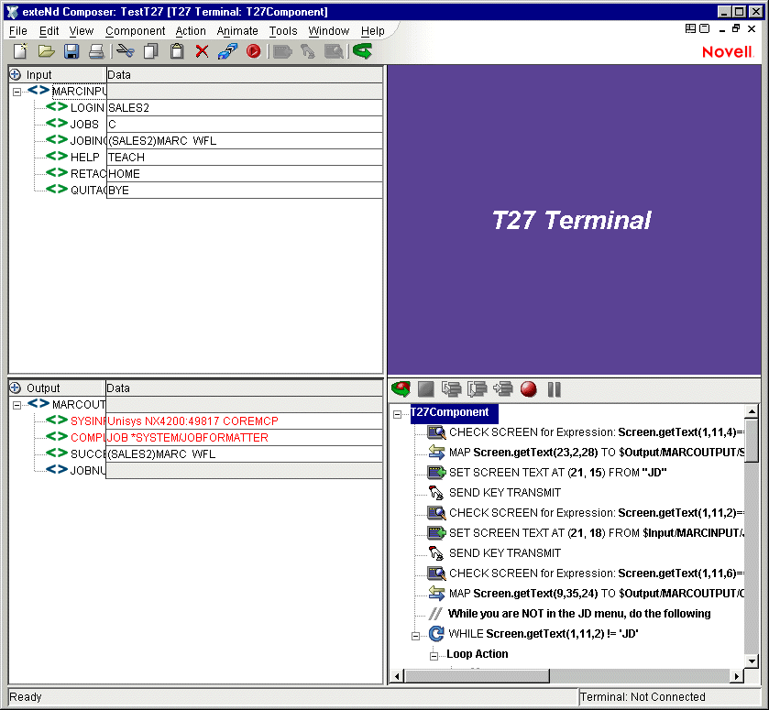Start recording with the red toolbar button
This screenshot has height=710, width=769.
[254, 51]
